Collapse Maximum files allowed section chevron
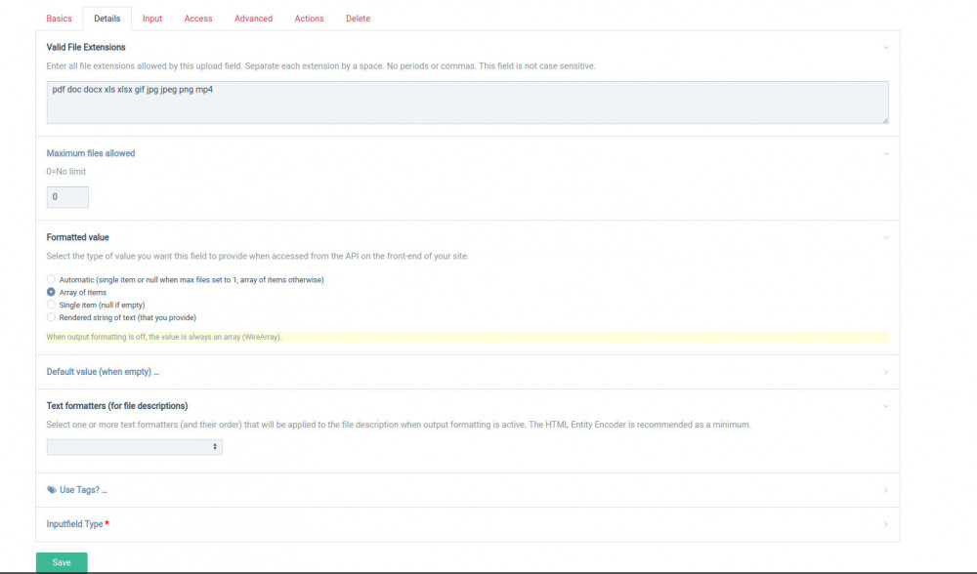 (886, 153)
